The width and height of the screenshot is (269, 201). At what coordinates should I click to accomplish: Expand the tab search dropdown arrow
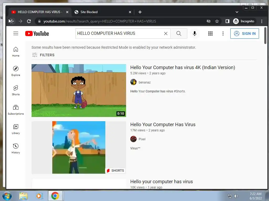coord(237,12)
